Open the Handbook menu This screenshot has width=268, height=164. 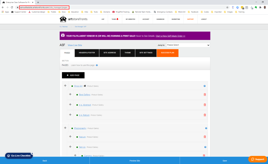coord(160,19)
